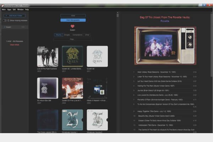Switch to the Other tab
The height and width of the screenshot is (142, 213).
click(87, 35)
